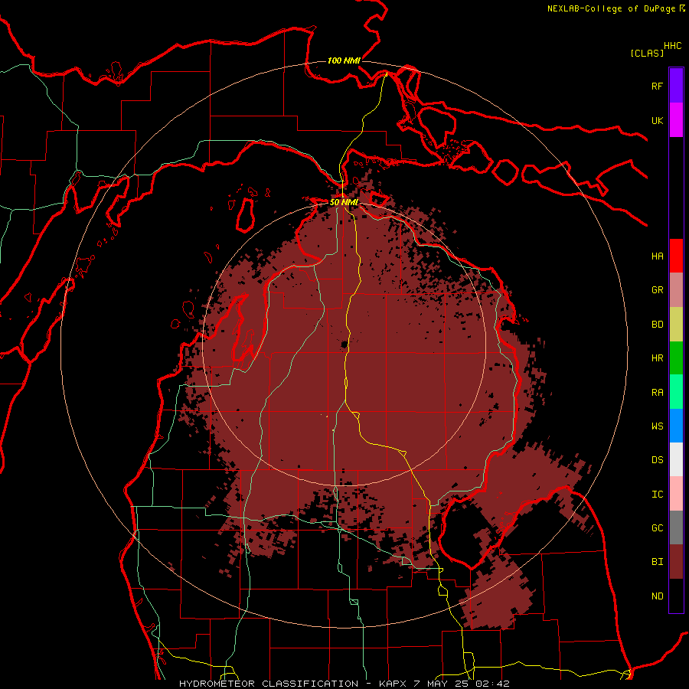Click the DS white legend swatch
This screenshot has width=689, height=689.
click(x=676, y=459)
